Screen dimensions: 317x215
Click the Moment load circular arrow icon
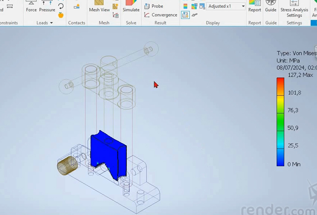61,6
